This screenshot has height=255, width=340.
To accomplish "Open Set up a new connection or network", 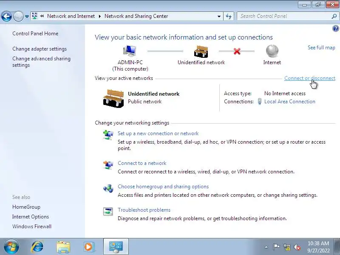I will tap(158, 133).
